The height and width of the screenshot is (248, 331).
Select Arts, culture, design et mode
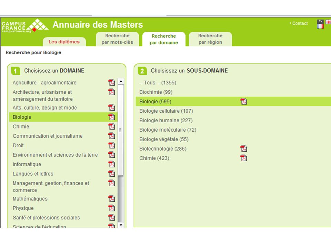45,108
